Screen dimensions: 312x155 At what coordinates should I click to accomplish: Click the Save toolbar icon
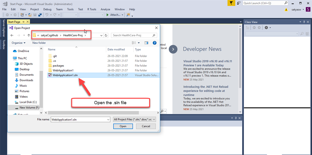tap(35, 15)
